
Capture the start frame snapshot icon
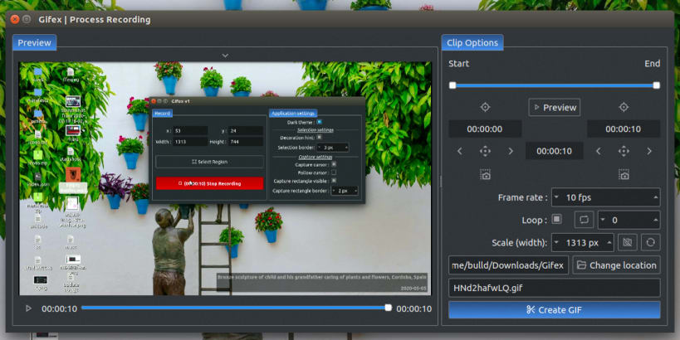[485, 174]
